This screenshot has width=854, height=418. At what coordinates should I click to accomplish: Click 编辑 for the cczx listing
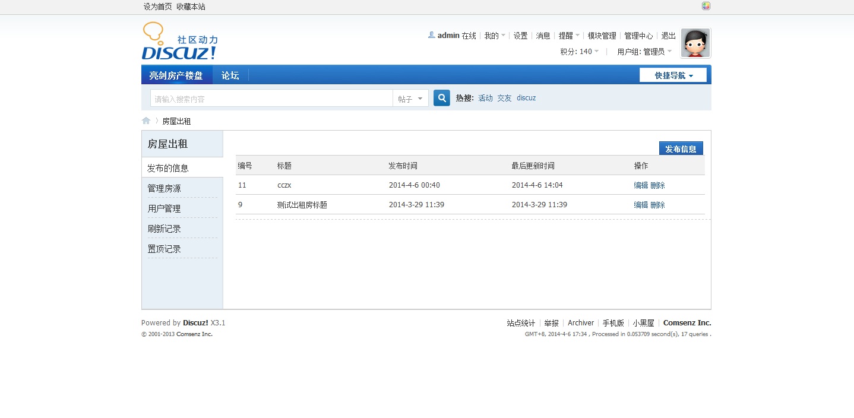[641, 185]
